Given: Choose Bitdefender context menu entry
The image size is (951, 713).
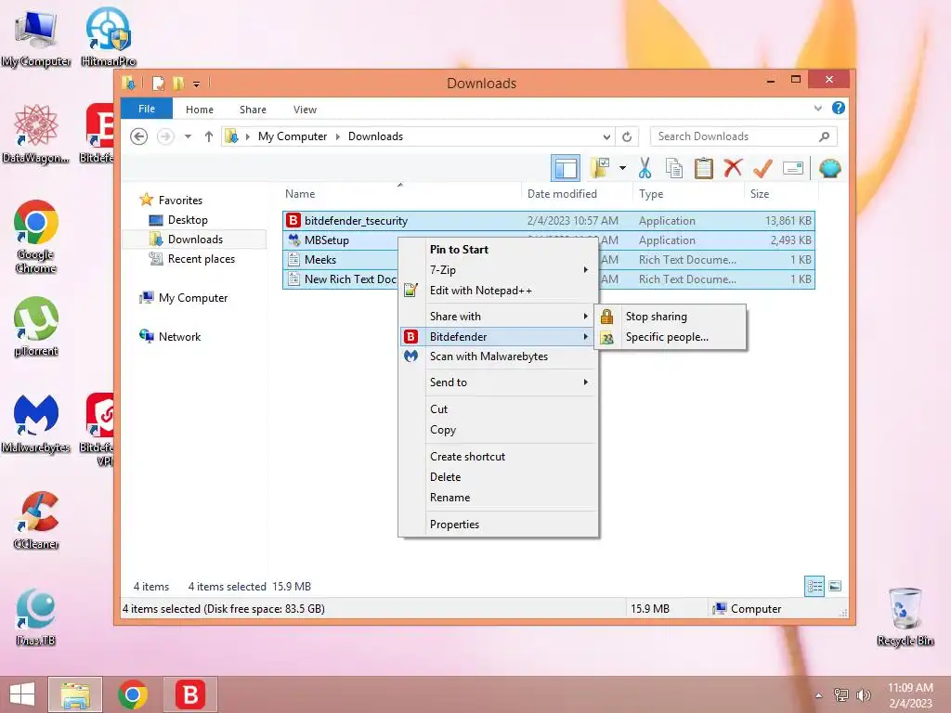Looking at the screenshot, I should click(499, 336).
